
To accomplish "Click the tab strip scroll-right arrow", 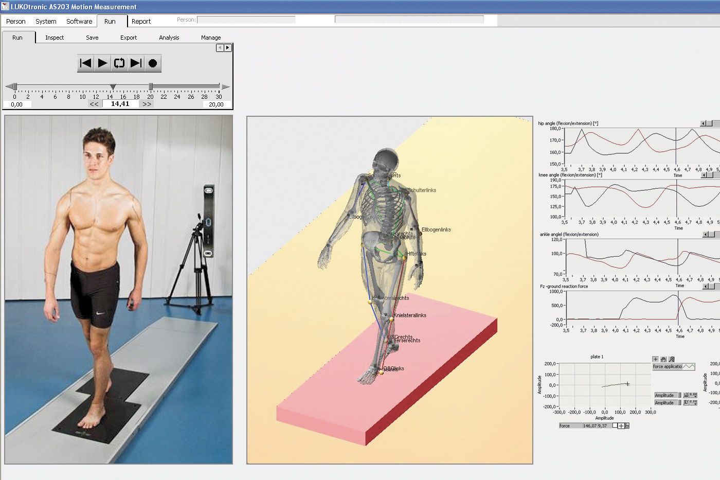I will tap(228, 48).
